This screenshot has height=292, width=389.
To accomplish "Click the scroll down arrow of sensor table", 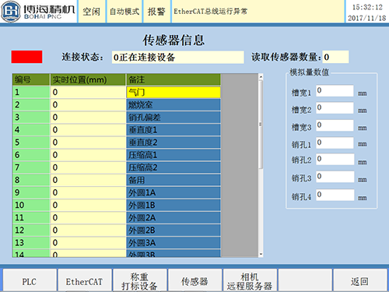I will [x=261, y=255].
